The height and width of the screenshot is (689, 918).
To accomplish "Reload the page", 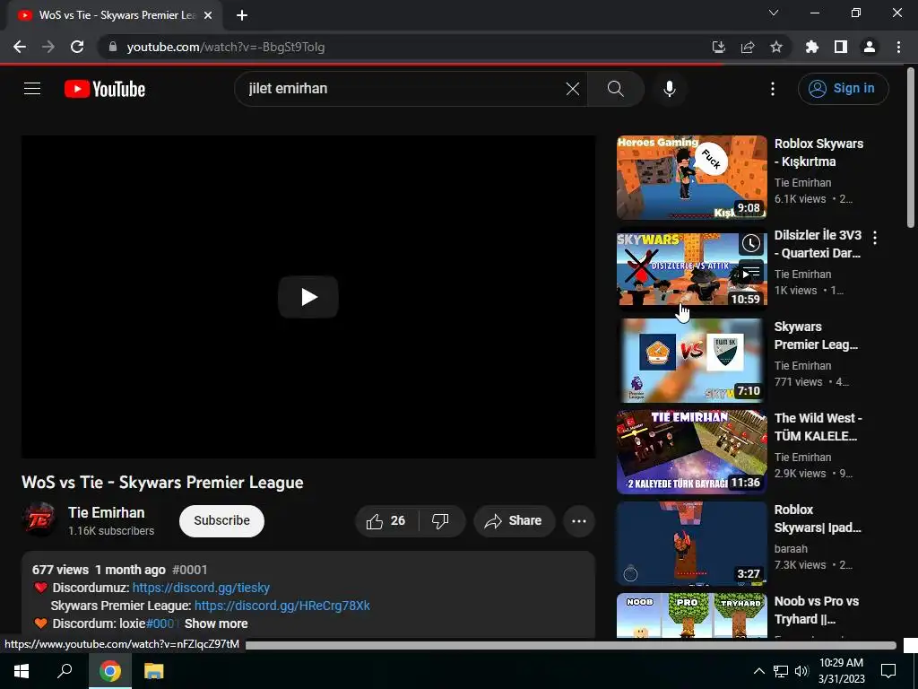I will tap(77, 47).
